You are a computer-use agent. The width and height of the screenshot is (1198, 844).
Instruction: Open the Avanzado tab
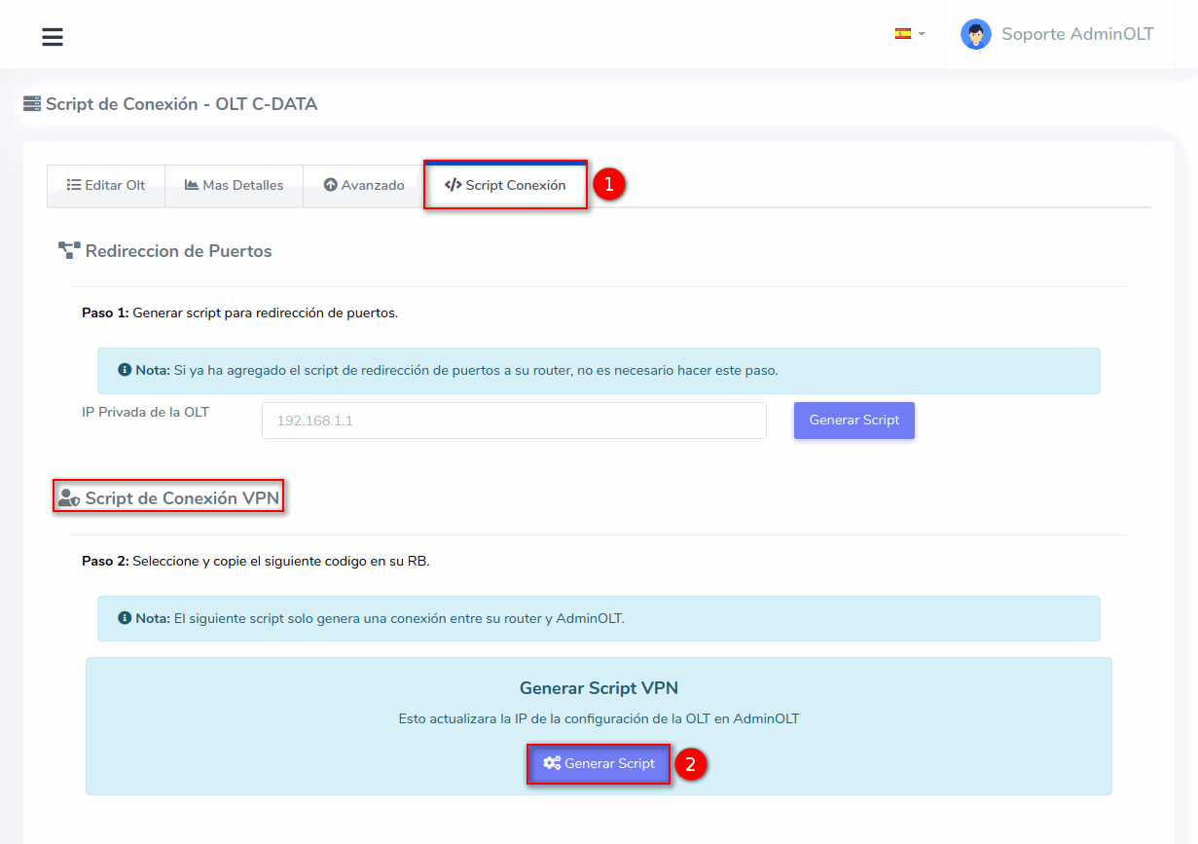click(364, 185)
